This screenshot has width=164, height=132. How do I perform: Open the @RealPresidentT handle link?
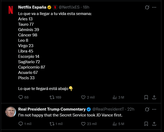108,109
